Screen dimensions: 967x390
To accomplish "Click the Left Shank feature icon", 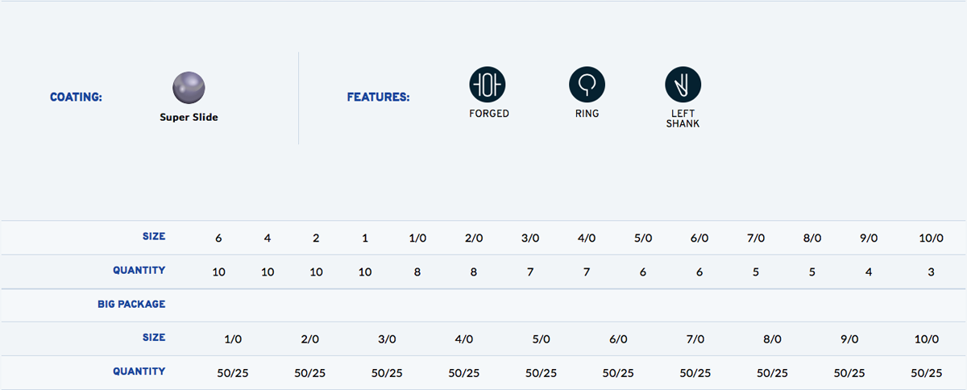I will (x=683, y=84).
